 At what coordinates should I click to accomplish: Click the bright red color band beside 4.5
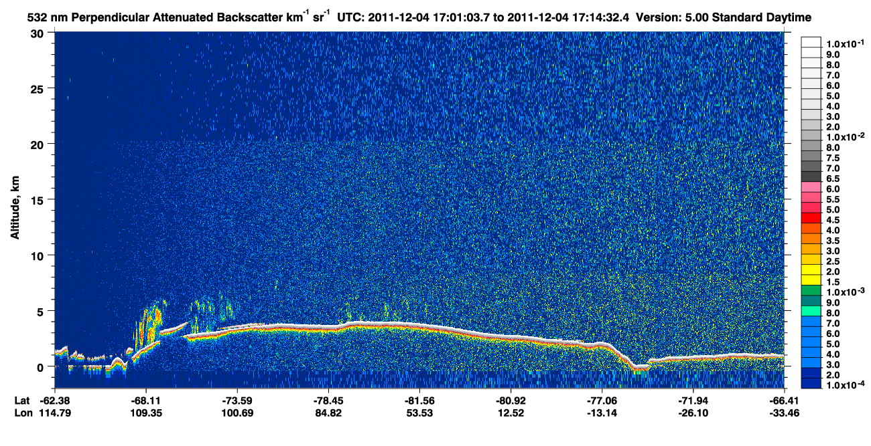[x=811, y=217]
